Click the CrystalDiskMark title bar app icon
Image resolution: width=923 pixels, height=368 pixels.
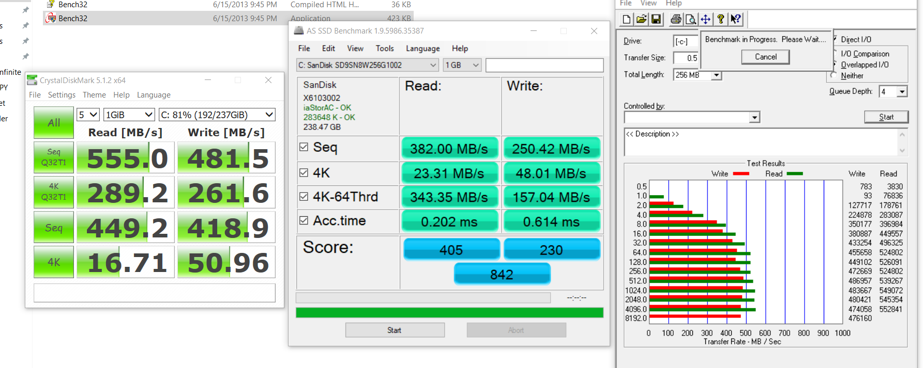[32, 80]
